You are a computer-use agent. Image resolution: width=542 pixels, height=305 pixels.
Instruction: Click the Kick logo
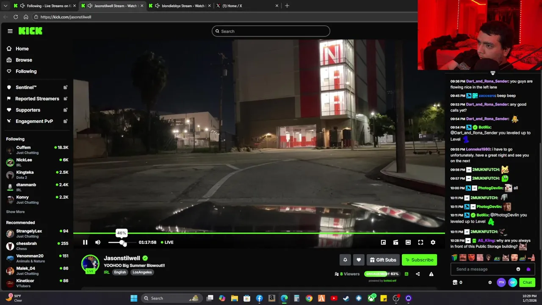(x=30, y=31)
